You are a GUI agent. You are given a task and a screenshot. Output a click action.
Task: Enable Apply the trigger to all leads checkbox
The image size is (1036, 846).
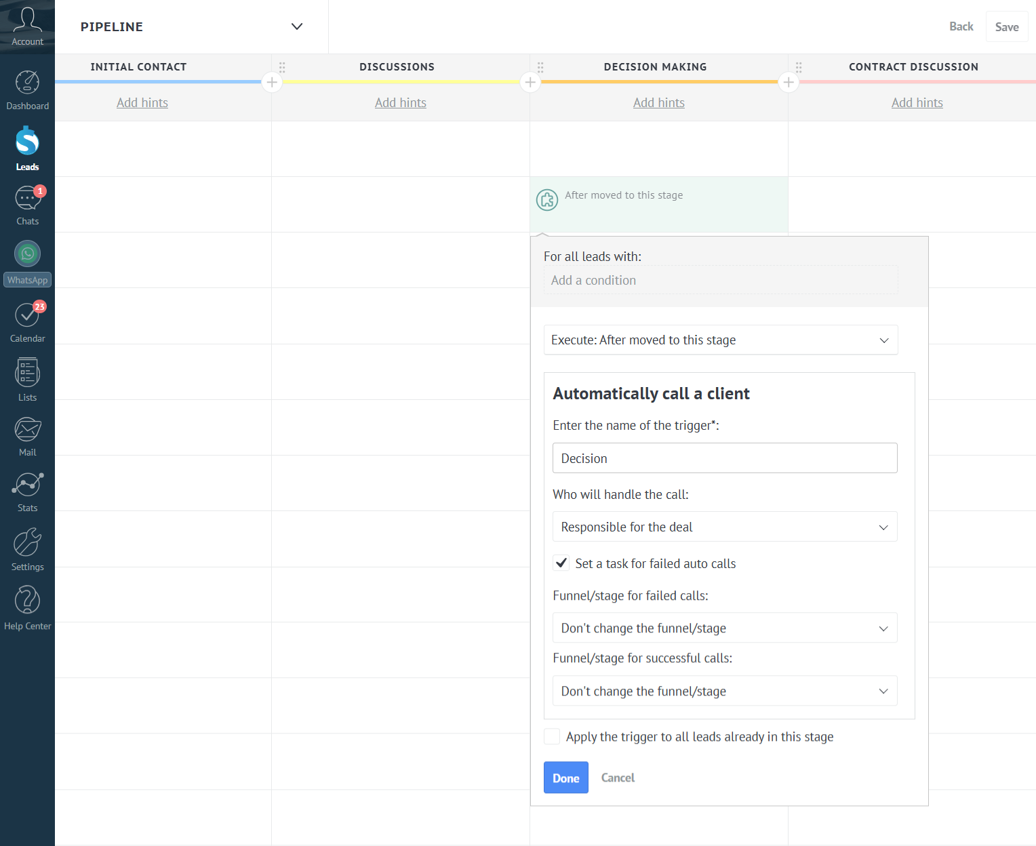coord(552,737)
